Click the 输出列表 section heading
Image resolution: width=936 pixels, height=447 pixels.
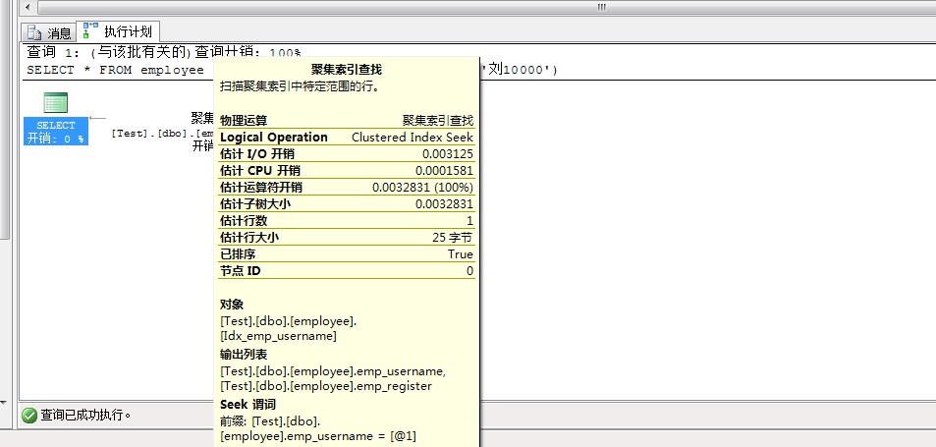tap(244, 355)
